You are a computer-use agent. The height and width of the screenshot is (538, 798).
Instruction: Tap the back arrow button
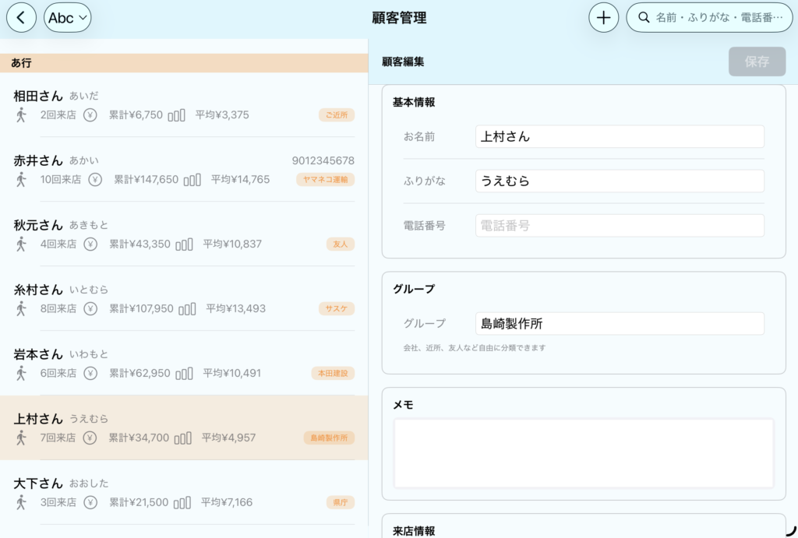[x=21, y=17]
